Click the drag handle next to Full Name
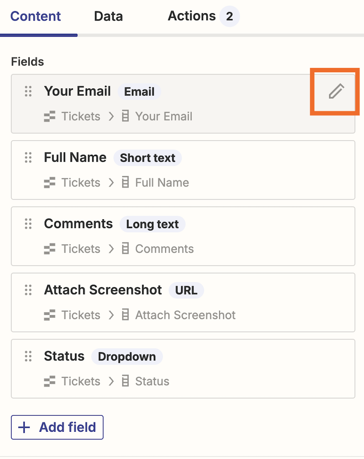364x459 pixels. pyautogui.click(x=28, y=158)
